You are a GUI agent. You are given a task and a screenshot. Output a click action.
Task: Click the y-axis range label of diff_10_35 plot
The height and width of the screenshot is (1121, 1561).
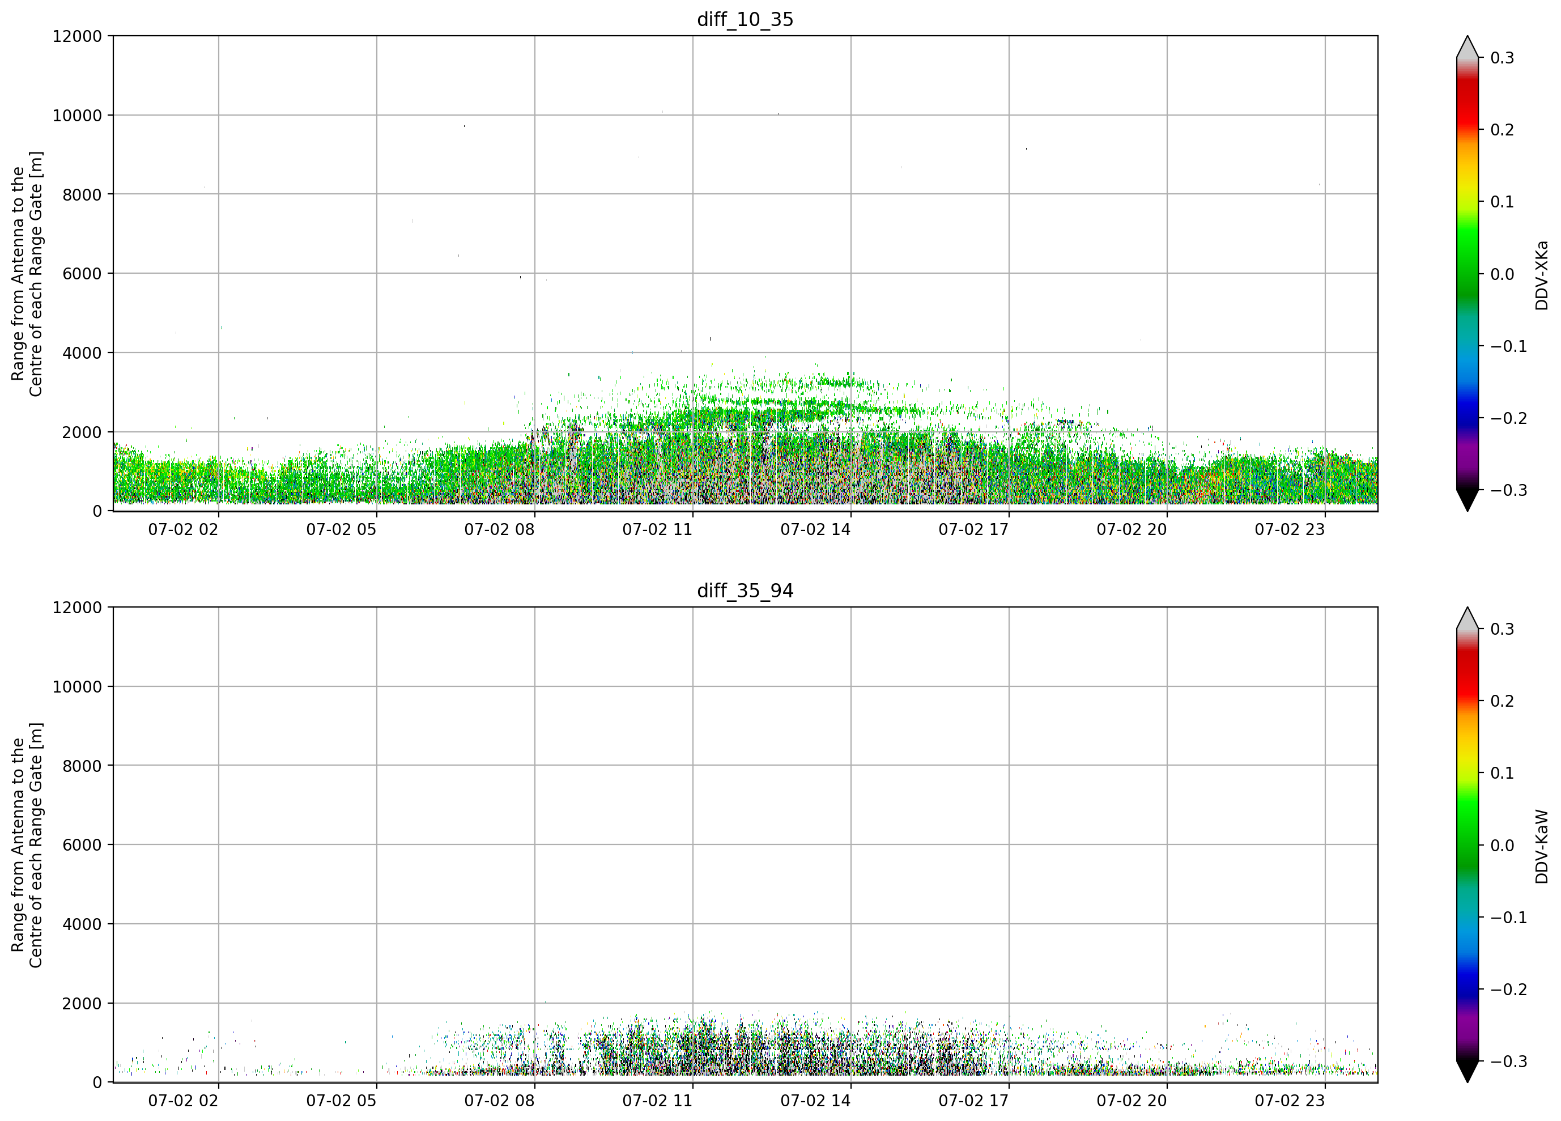27,273
